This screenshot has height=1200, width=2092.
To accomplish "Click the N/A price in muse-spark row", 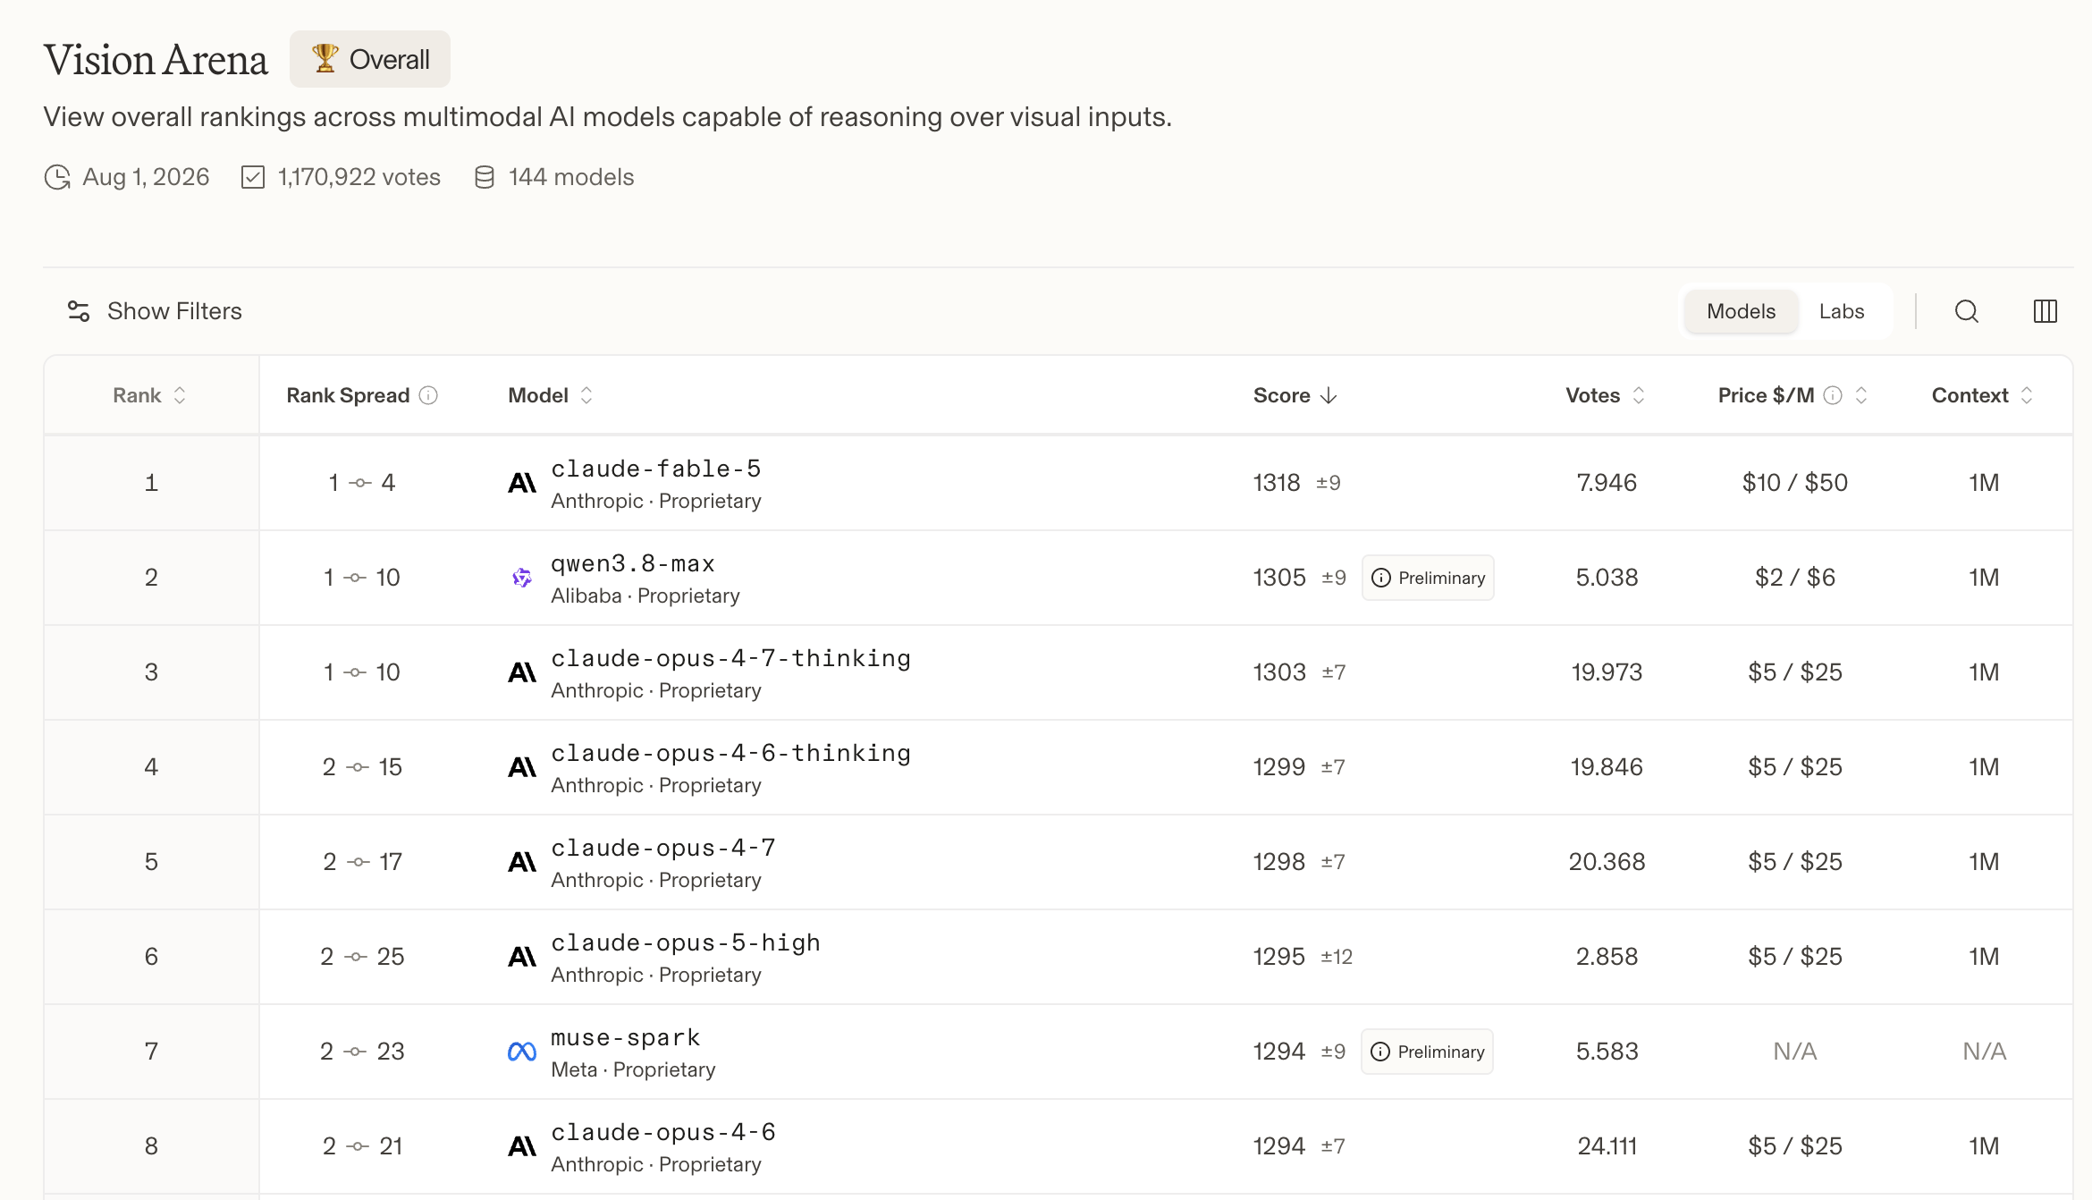I will click(x=1795, y=1052).
